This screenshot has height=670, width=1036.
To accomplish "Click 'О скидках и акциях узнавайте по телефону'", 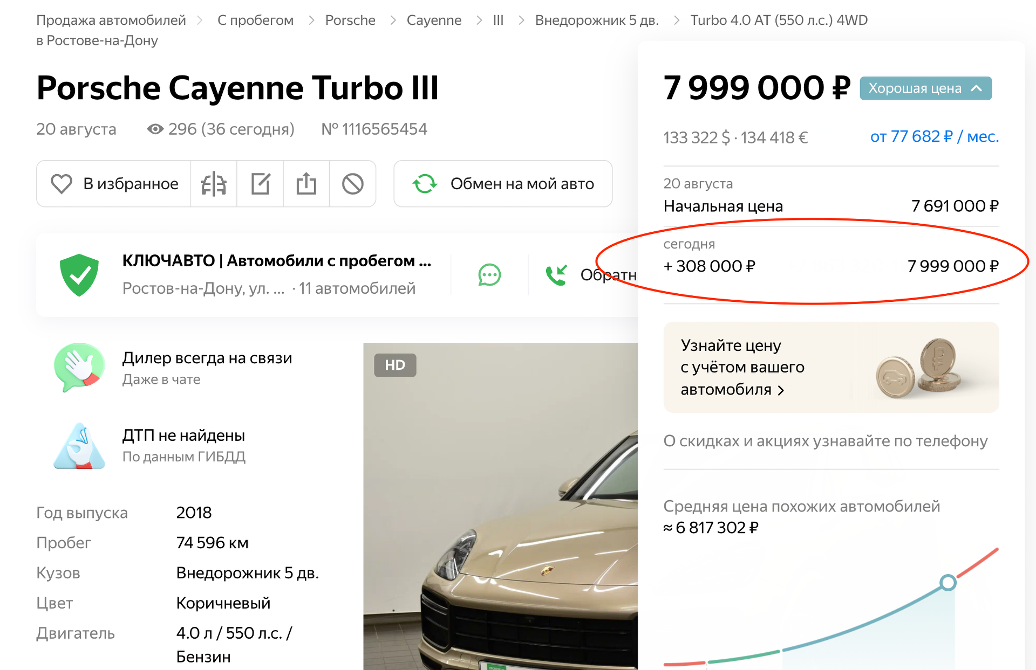I will (x=826, y=441).
